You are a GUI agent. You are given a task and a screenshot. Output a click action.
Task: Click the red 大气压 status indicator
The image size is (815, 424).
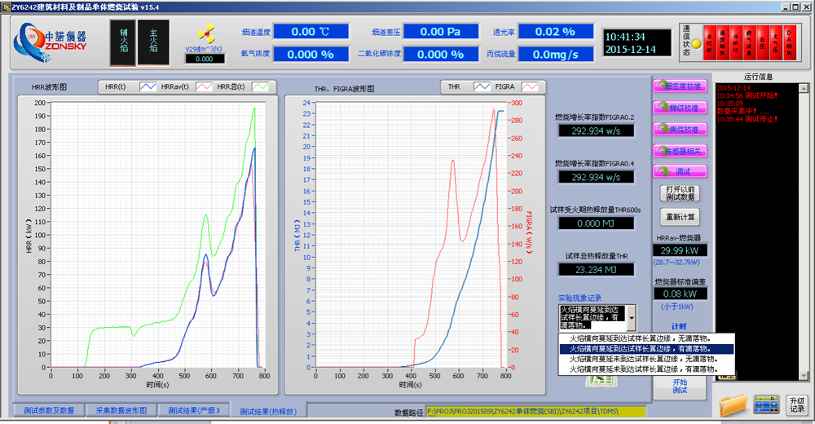776,42
